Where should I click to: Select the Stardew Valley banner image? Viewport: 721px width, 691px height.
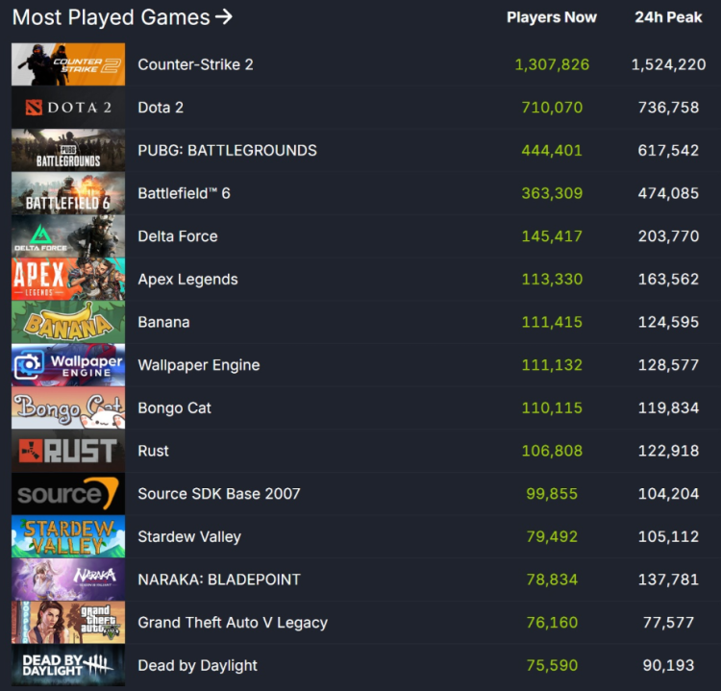point(68,536)
